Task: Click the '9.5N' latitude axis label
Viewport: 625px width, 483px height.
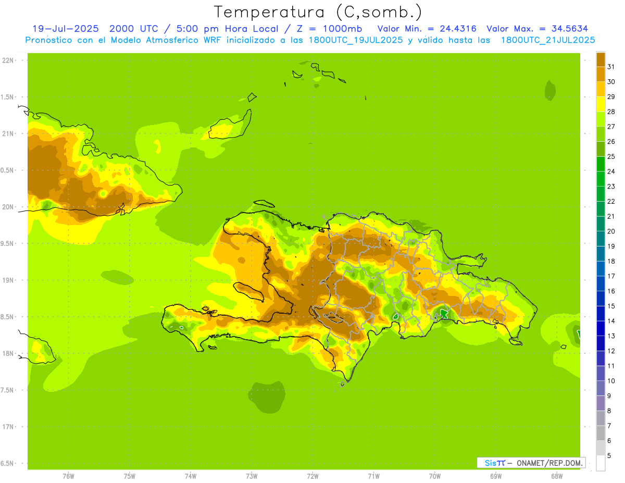Action: [7, 244]
